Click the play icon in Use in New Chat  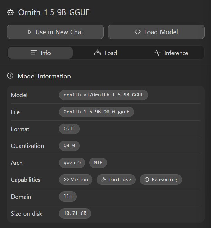(x=30, y=32)
